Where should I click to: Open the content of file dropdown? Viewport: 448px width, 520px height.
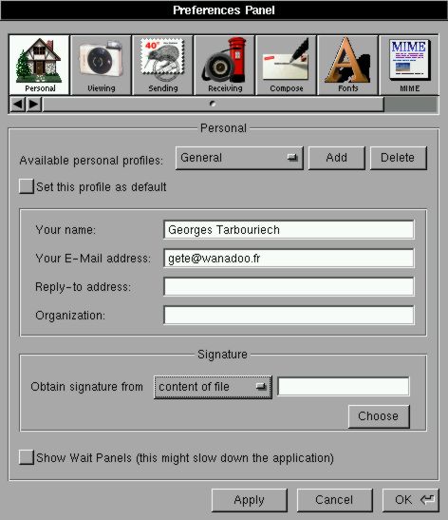213,387
